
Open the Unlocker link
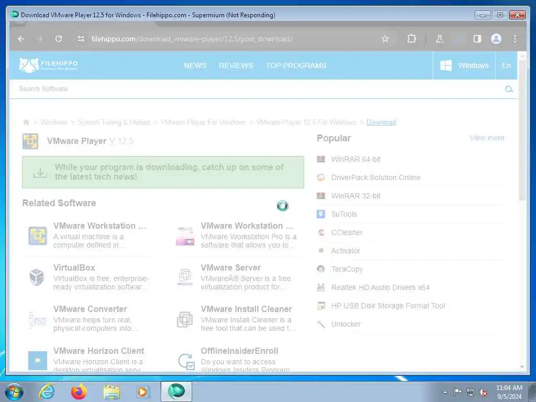point(346,324)
